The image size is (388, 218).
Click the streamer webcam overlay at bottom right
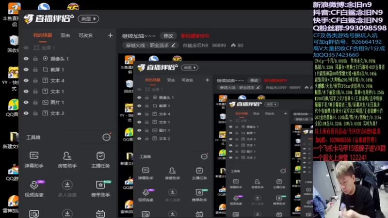350,189
